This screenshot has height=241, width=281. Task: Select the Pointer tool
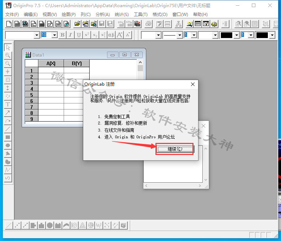(x=8, y=47)
